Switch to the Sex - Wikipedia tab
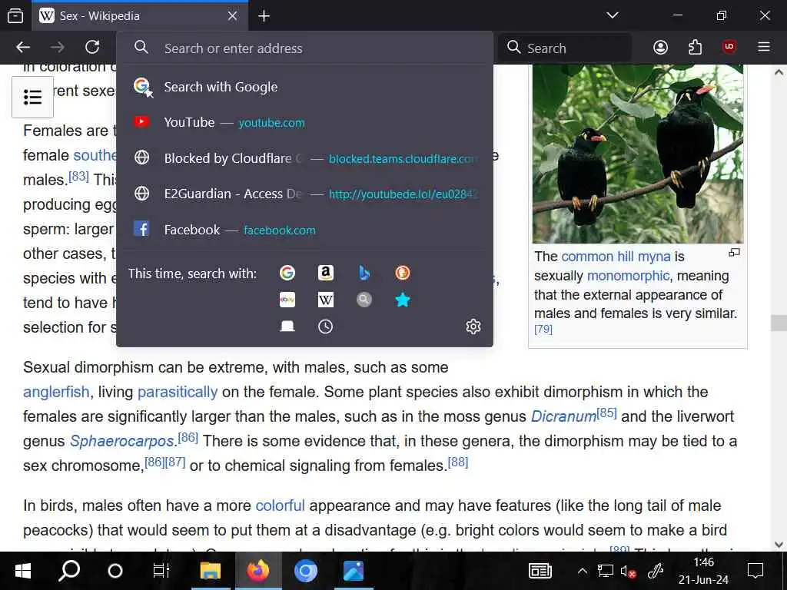 [x=140, y=16]
